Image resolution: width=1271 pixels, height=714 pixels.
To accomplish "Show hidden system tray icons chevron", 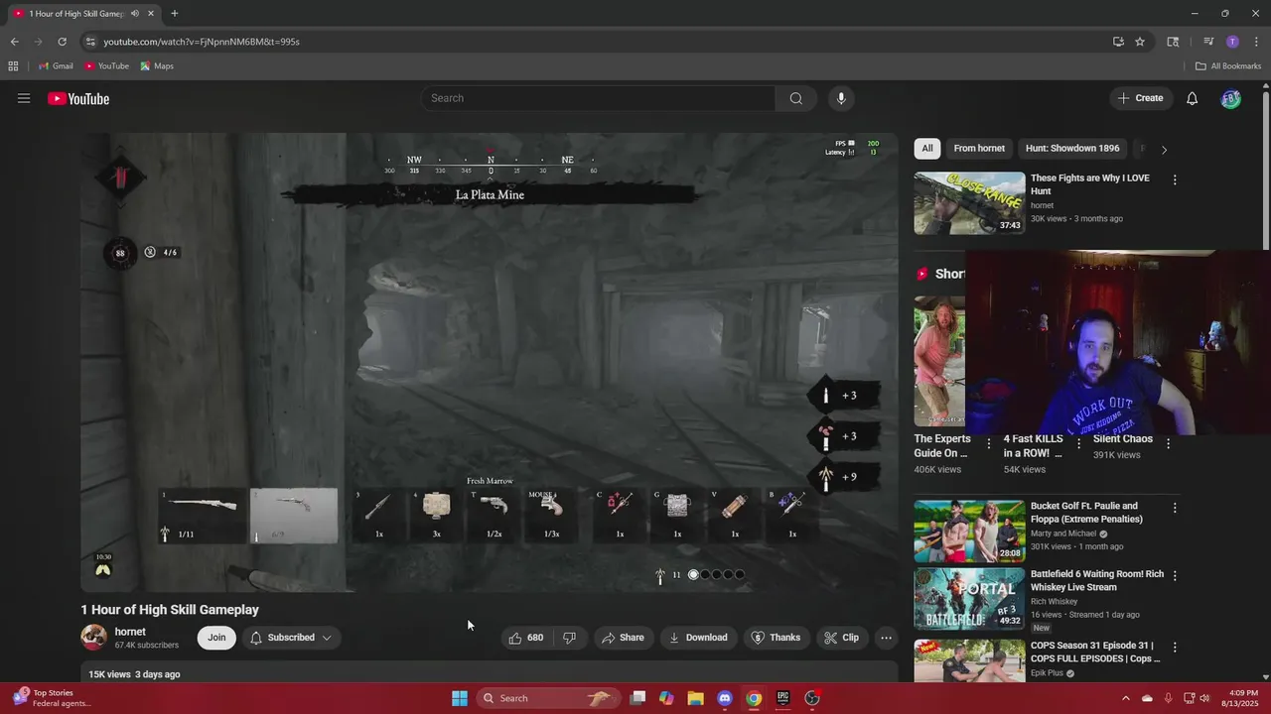I will [1126, 698].
